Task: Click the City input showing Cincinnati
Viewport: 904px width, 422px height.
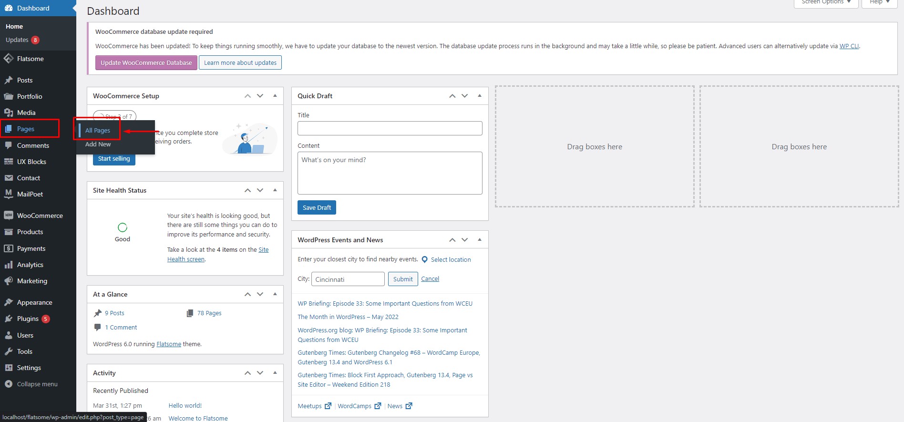Action: tap(348, 279)
